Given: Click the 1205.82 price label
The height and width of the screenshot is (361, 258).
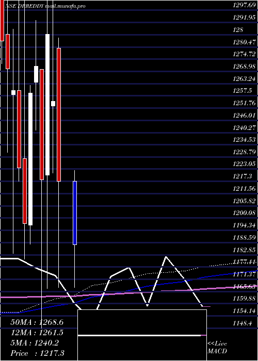Looking at the screenshot, I should [244, 201].
